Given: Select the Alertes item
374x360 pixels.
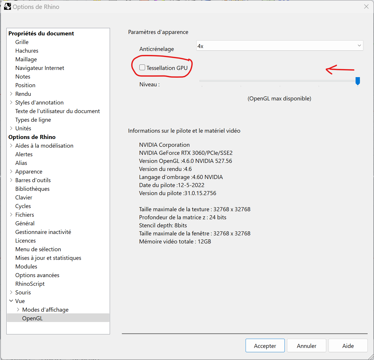Looking at the screenshot, I should tap(24, 154).
